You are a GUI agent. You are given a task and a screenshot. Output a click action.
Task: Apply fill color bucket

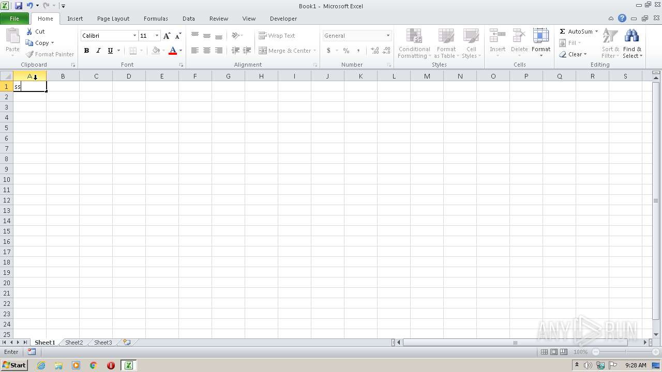pos(156,51)
